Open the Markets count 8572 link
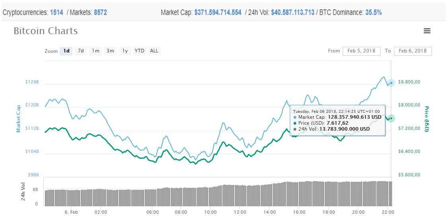Screen dimensions: 447x220 tap(100, 12)
